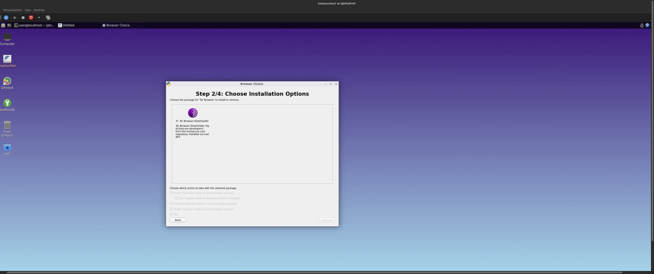Launch KeePassXC desktop shortcut
The height and width of the screenshot is (274, 654).
pos(7,103)
